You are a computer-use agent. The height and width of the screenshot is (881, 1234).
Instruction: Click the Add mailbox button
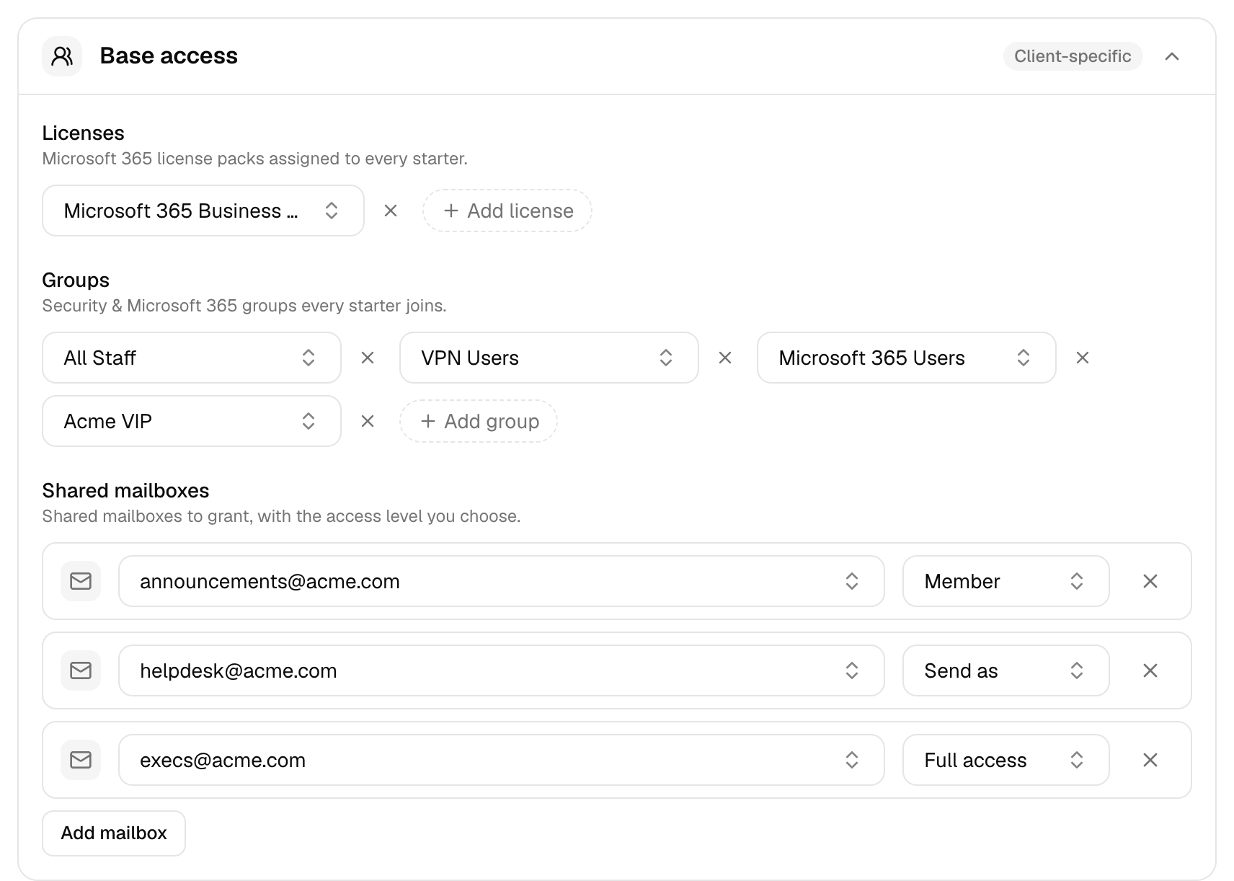pyautogui.click(x=114, y=833)
